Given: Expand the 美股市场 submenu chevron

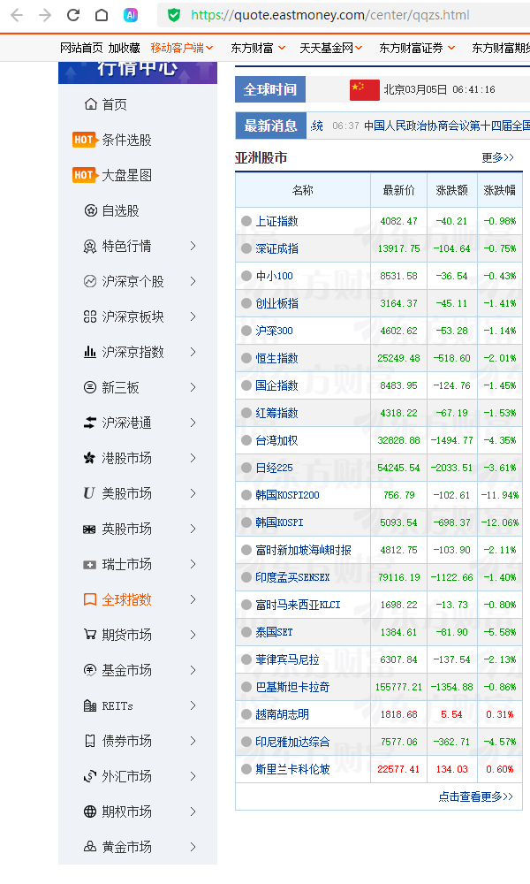Looking at the screenshot, I should [x=193, y=493].
